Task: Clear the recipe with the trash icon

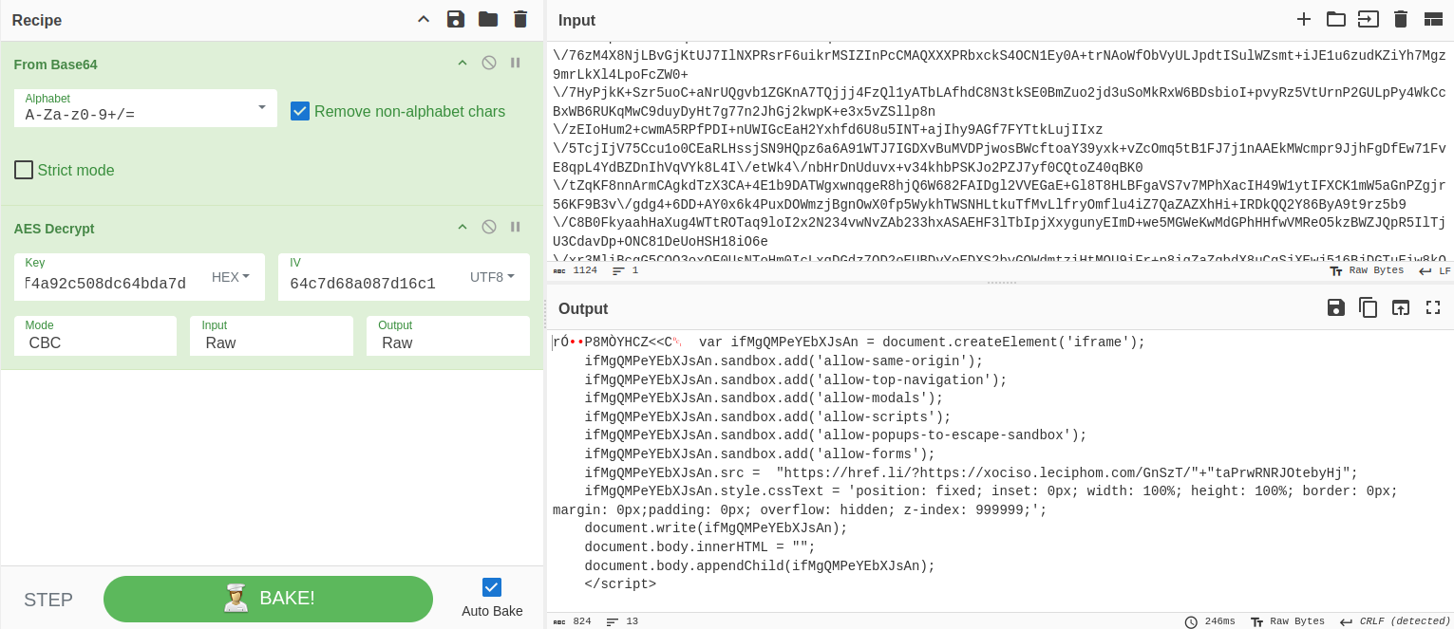Action: 520,19
